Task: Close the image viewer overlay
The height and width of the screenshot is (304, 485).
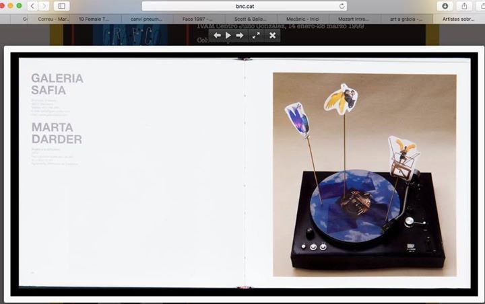Action: [x=272, y=35]
